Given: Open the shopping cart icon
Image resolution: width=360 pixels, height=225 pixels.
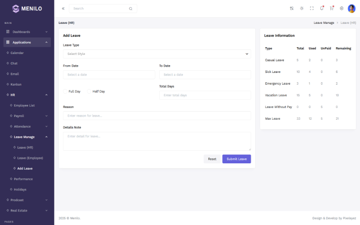Looking at the screenshot, I should click(x=332, y=8).
